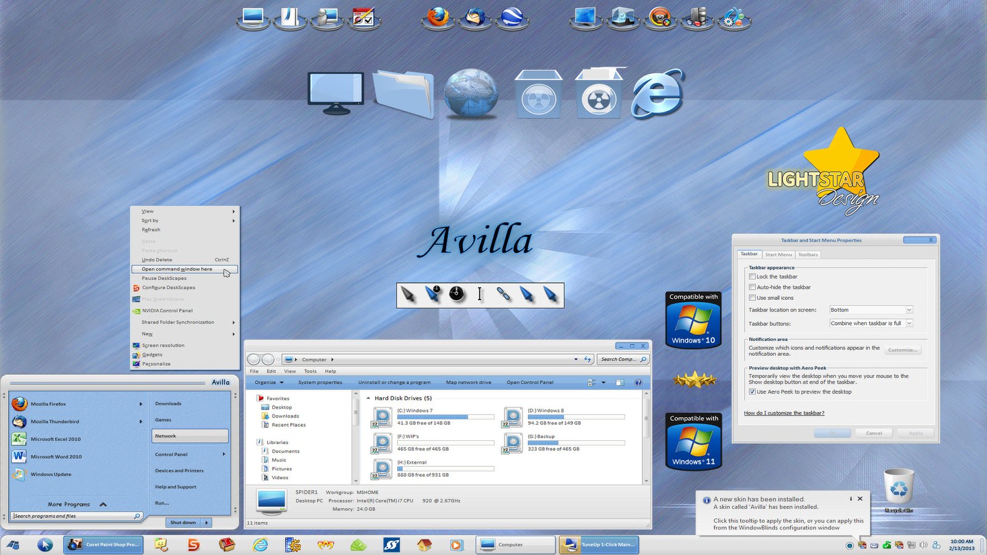The width and height of the screenshot is (987, 555).
Task: Select Open command window here
Action: (184, 269)
